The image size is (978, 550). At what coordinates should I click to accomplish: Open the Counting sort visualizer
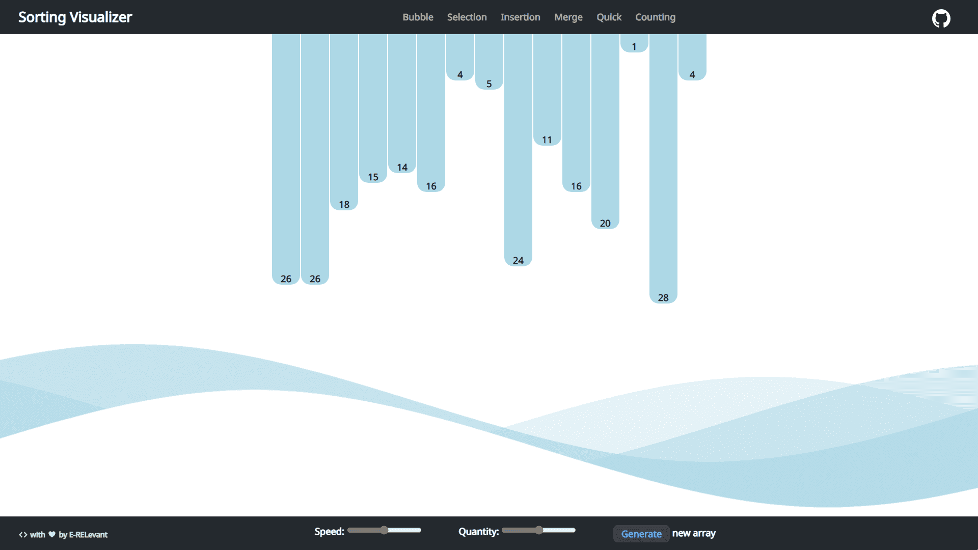(656, 17)
